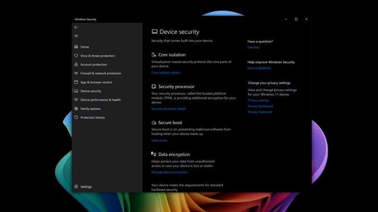Open the Privacy Statement link

tap(260, 112)
